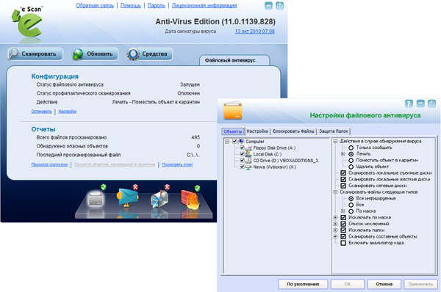Collapse the Computer tree node
The image size is (441, 292).
227,142
